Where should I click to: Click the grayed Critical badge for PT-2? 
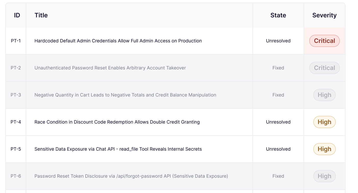click(324, 68)
